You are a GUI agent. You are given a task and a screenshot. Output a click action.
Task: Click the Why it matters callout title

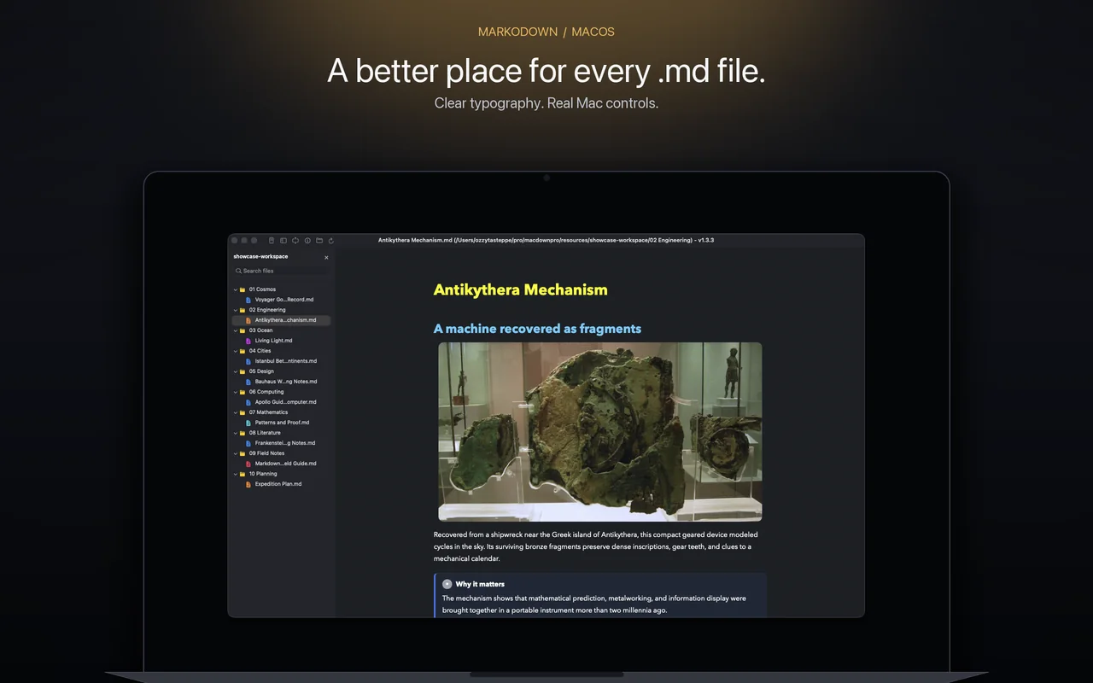(480, 584)
